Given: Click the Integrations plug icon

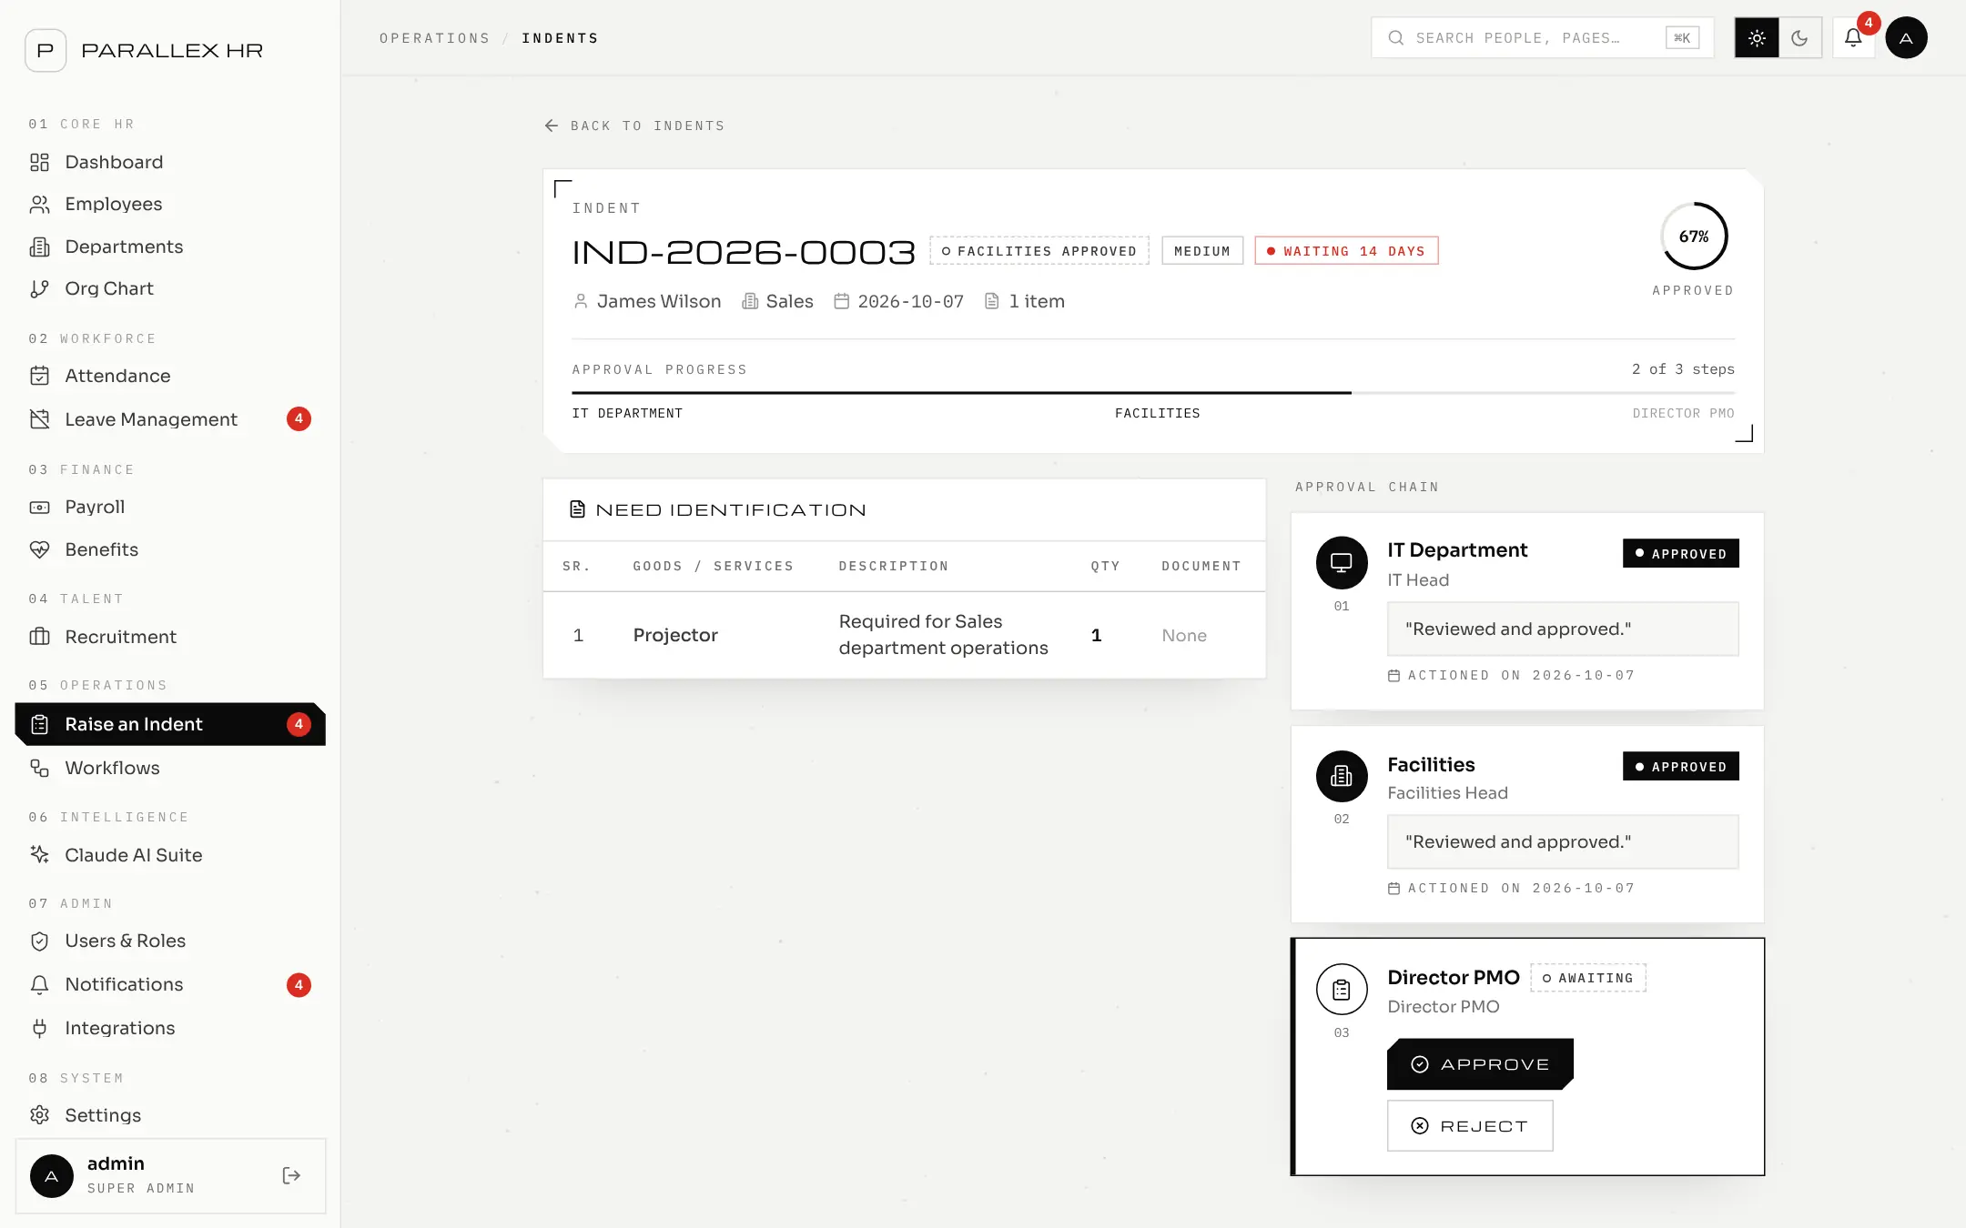Looking at the screenshot, I should [39, 1028].
